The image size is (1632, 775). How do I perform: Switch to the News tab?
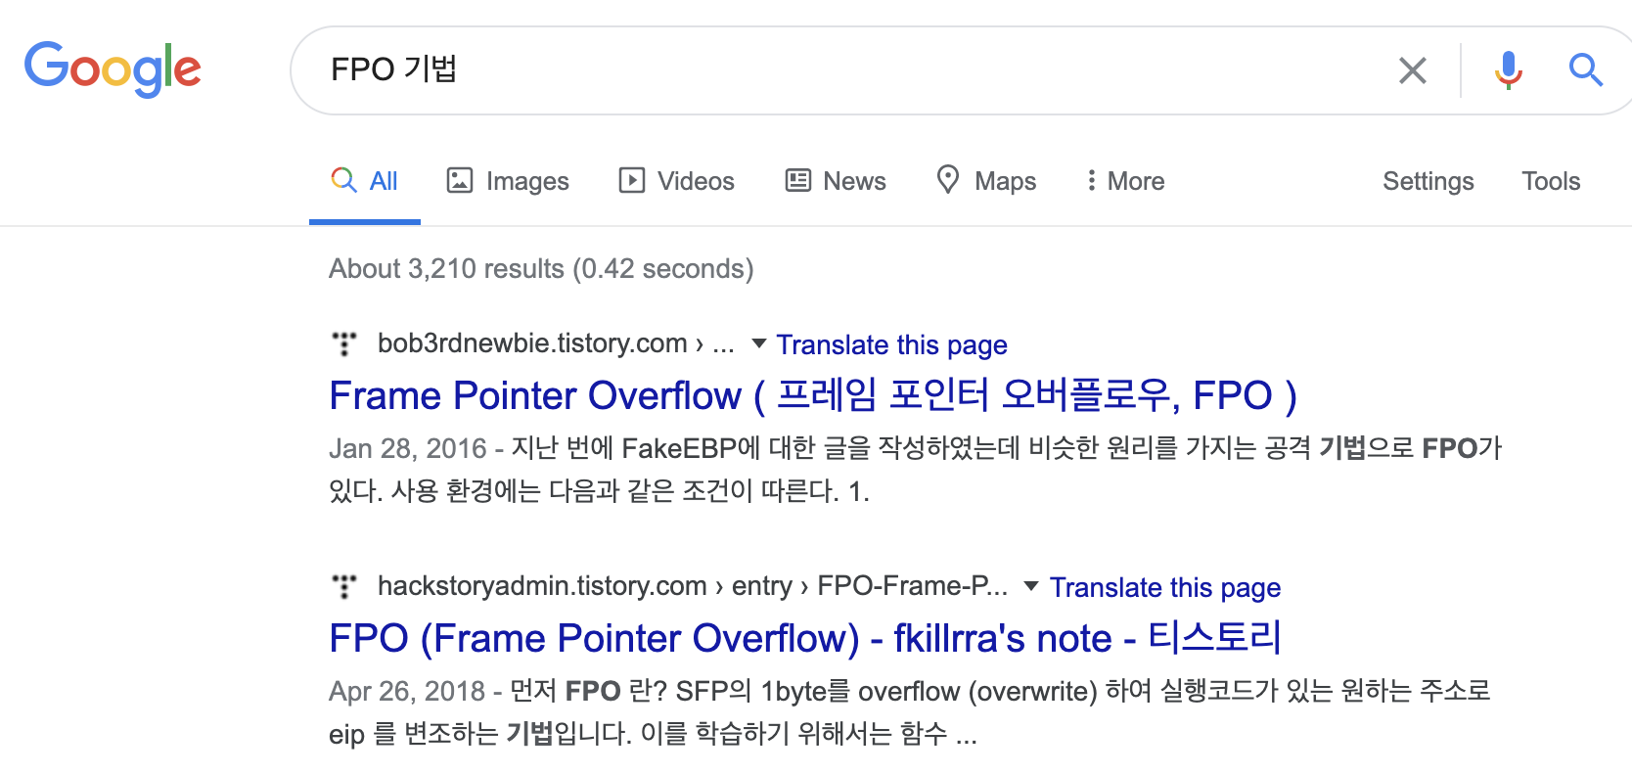pos(836,181)
